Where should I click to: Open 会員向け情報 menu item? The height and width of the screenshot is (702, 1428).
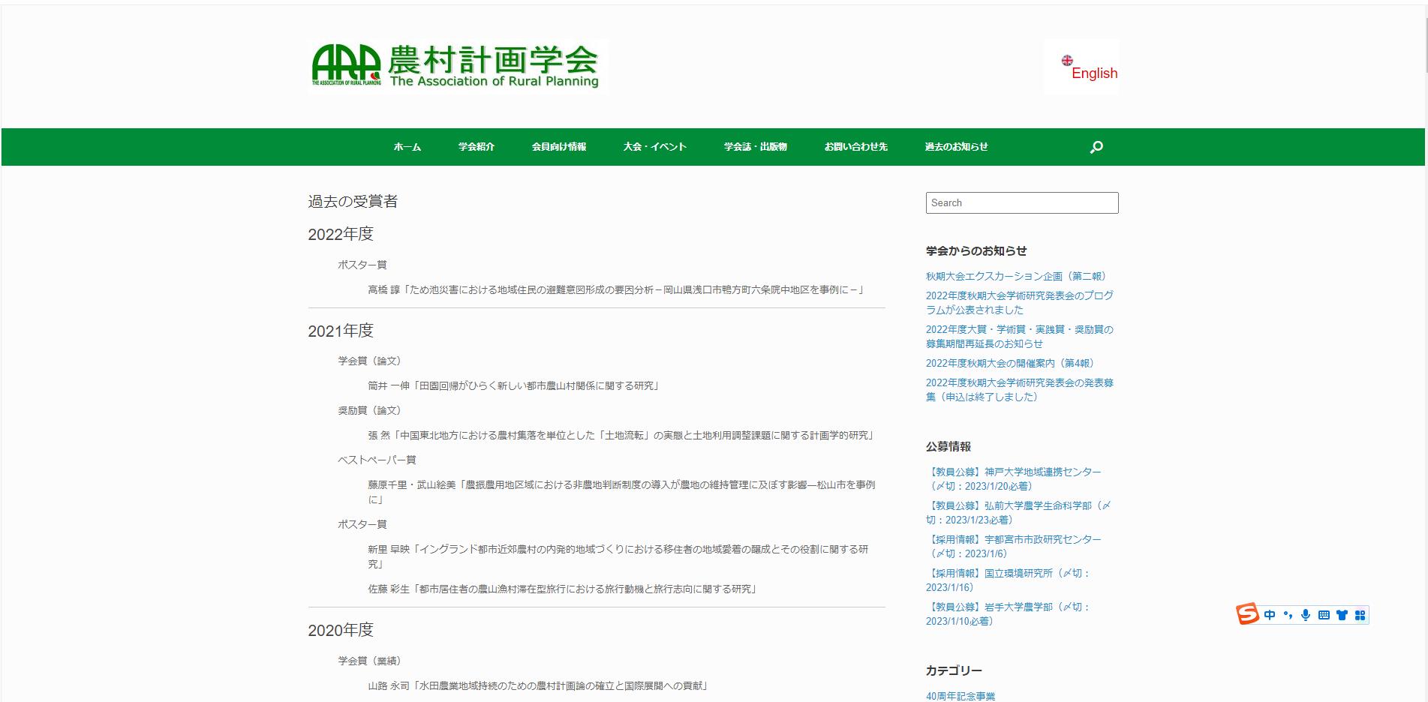pos(559,147)
